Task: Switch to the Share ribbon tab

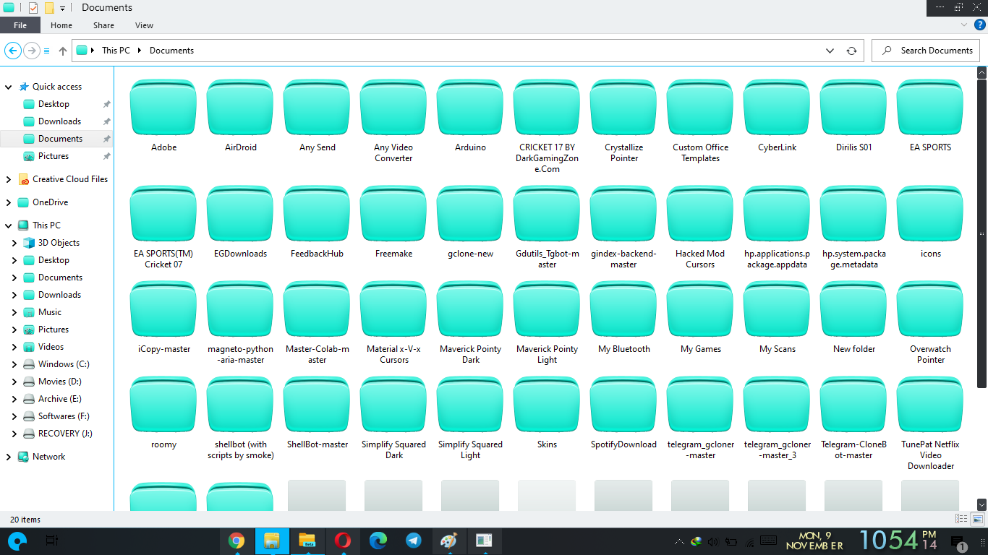Action: (103, 25)
